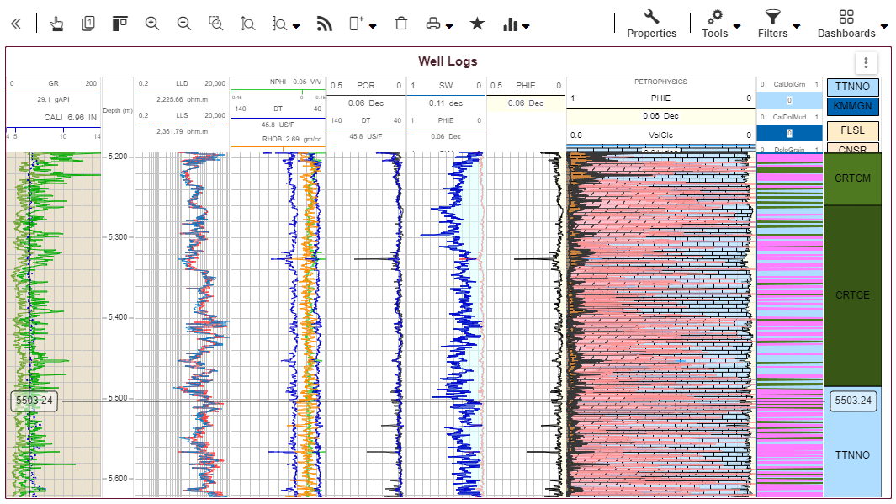Toggle the track header layout icon
Screen dimensions: 896x504
tap(119, 24)
